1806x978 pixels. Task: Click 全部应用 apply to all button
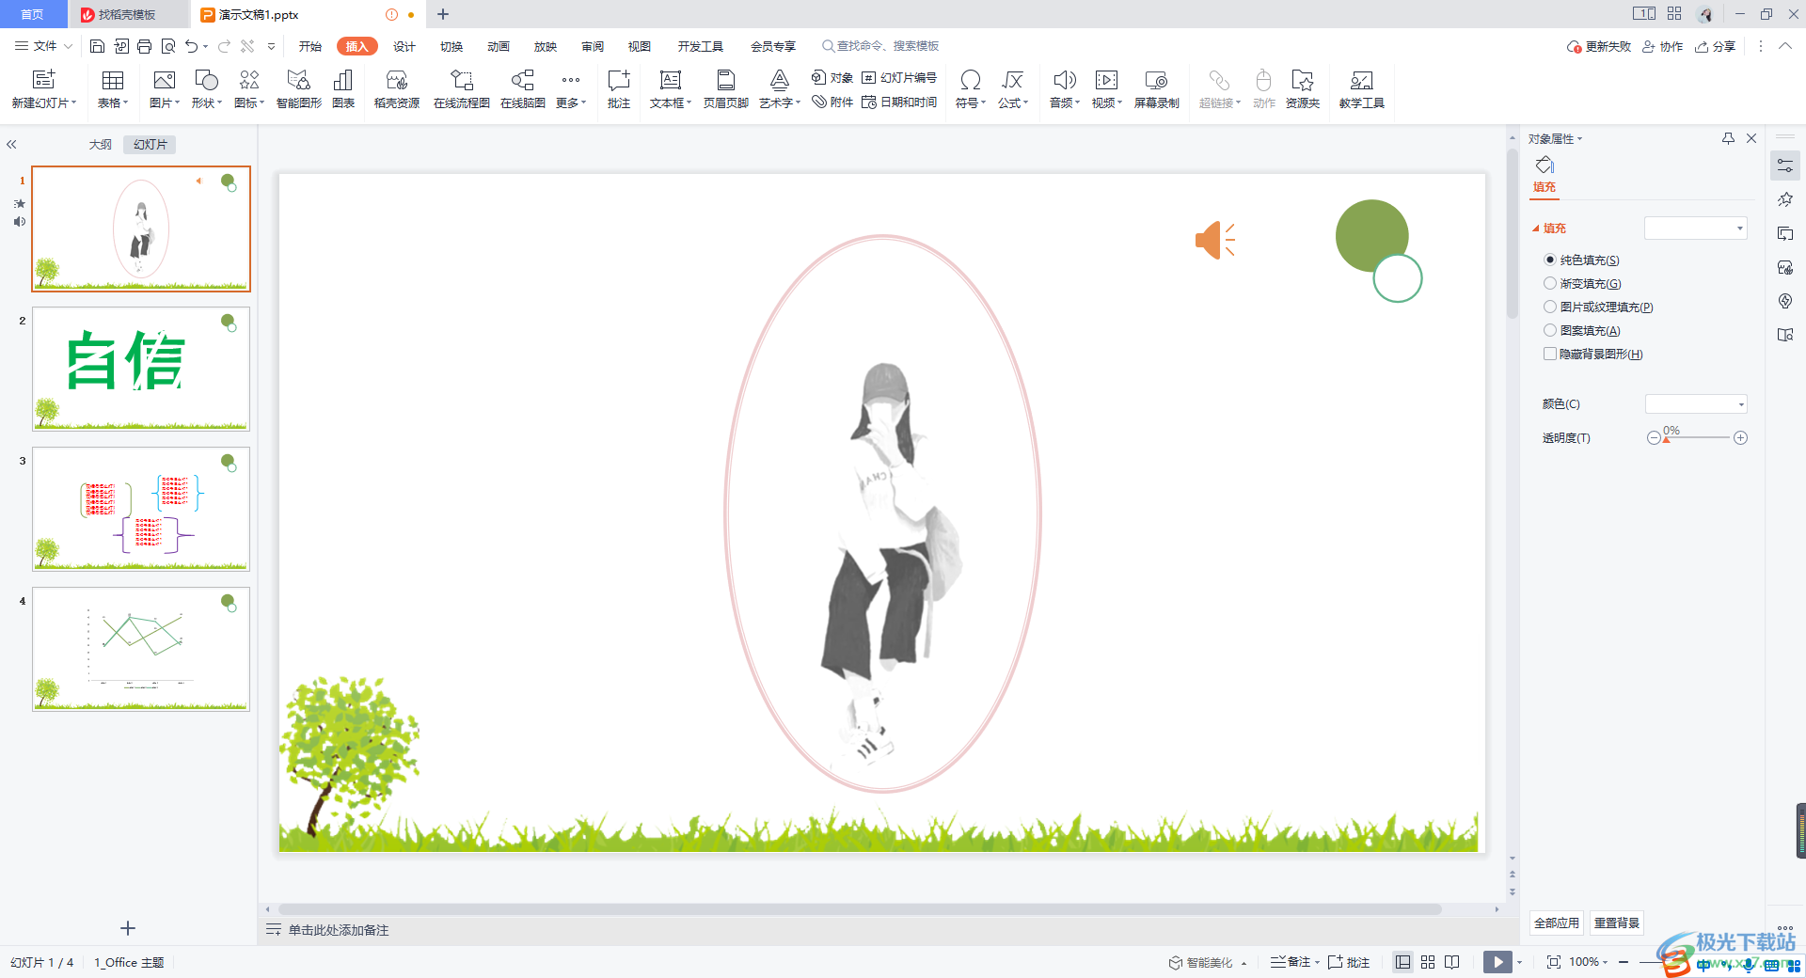tap(1557, 923)
